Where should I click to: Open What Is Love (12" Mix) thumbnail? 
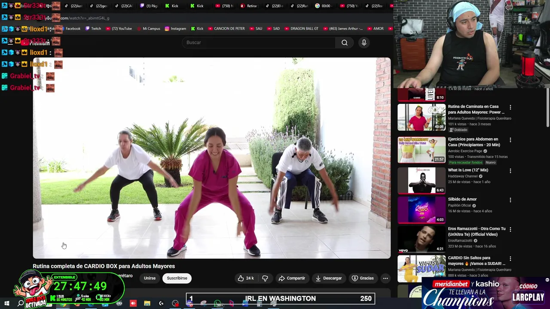coord(422,180)
